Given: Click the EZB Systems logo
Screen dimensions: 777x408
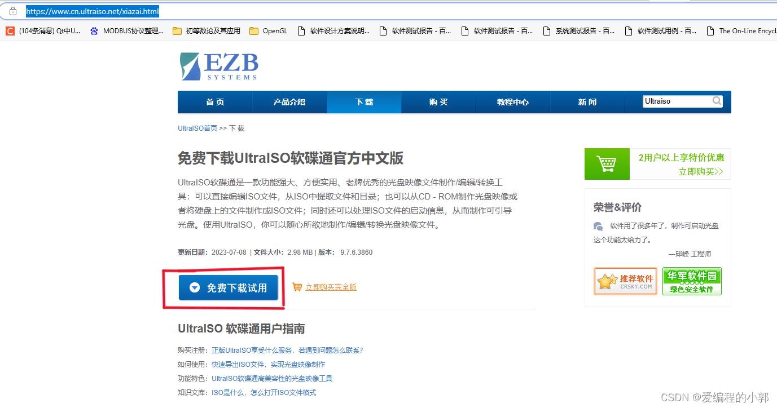Looking at the screenshot, I should pyautogui.click(x=218, y=66).
